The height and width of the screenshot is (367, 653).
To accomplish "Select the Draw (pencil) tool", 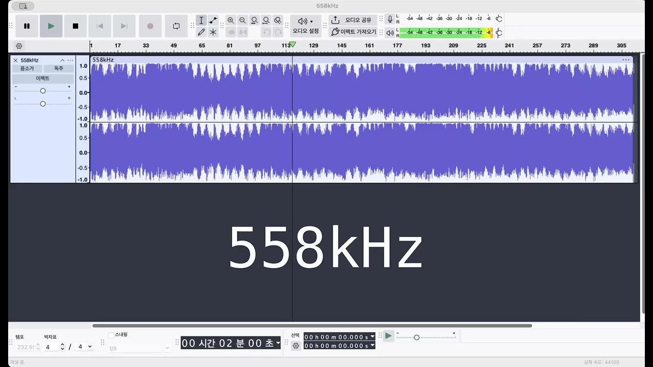I will (201, 32).
